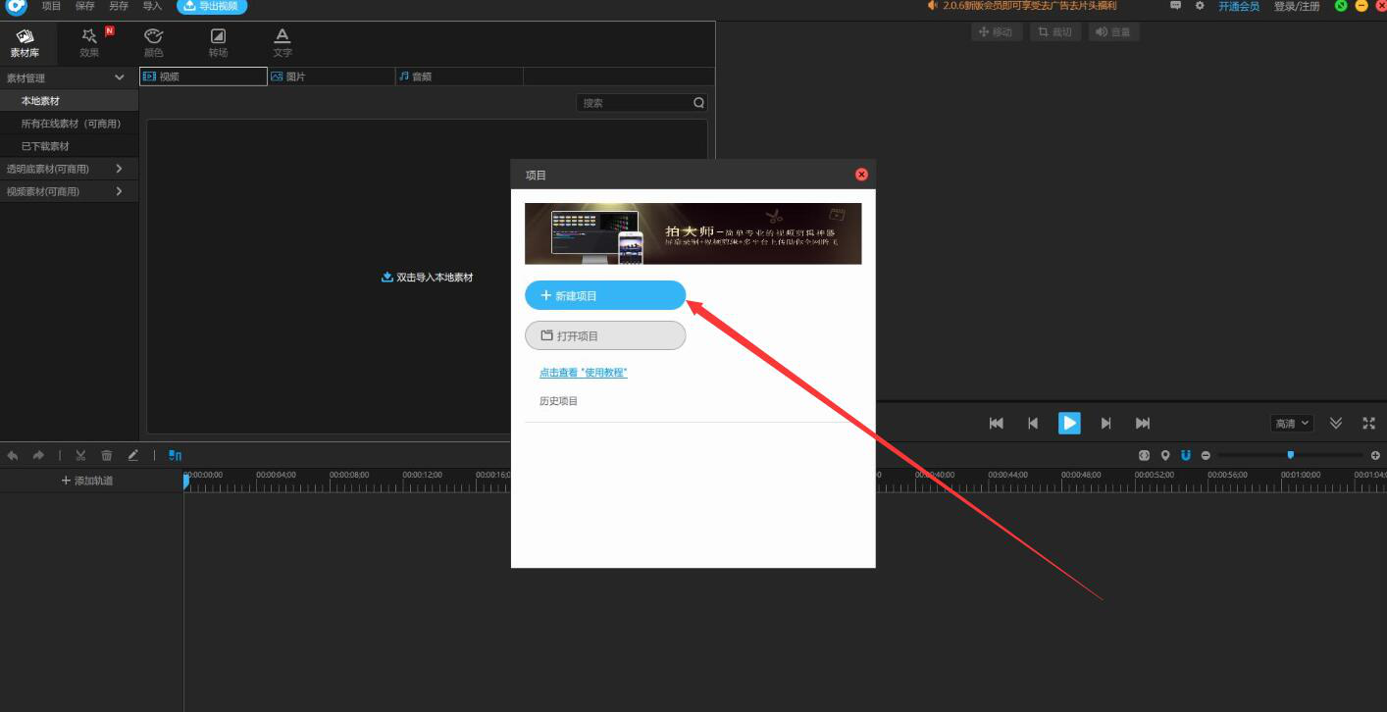This screenshot has width=1387, height=712.
Task: Open the 使用教程 tutorial link
Action: point(583,373)
